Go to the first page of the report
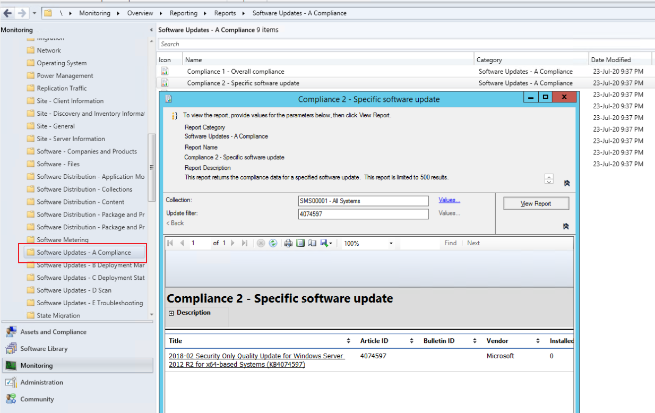This screenshot has height=413, width=655. [170, 243]
